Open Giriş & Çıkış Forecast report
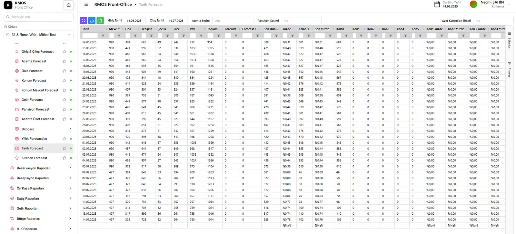The image size is (516, 234). pos(37,52)
